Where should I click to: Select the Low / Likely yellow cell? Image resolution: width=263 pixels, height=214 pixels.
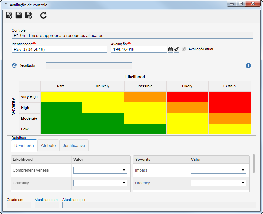(187, 129)
